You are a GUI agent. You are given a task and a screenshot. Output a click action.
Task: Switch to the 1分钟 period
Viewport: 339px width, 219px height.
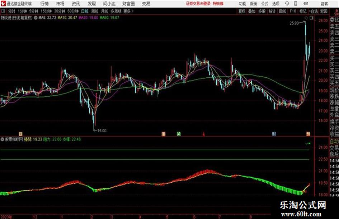pos(22,11)
